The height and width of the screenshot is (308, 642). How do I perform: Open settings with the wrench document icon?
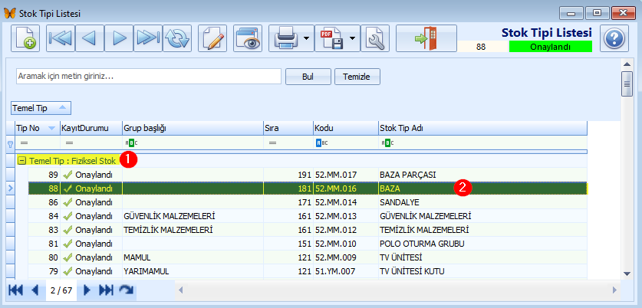coord(374,38)
